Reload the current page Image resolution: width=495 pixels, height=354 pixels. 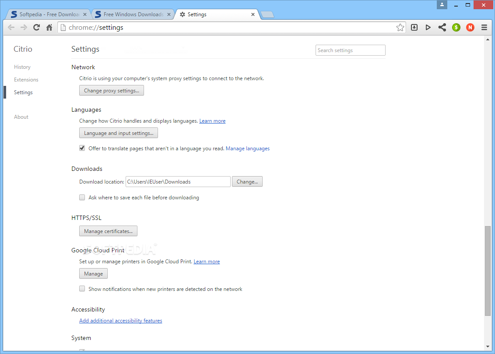37,28
